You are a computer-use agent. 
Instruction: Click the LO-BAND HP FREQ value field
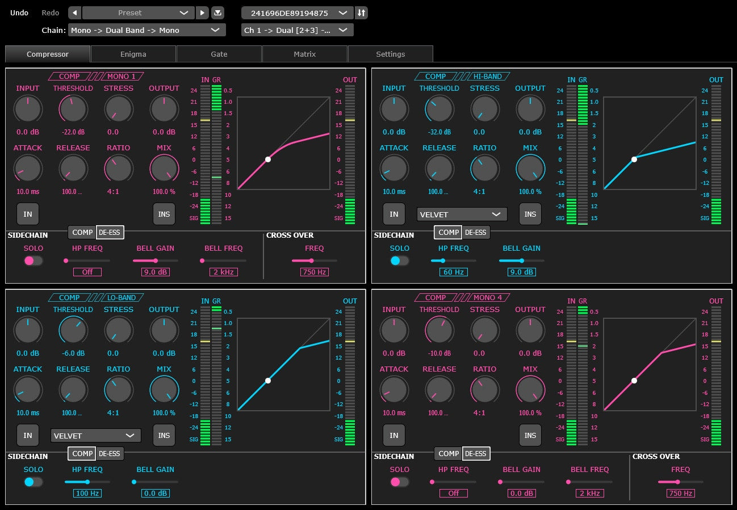pos(87,494)
